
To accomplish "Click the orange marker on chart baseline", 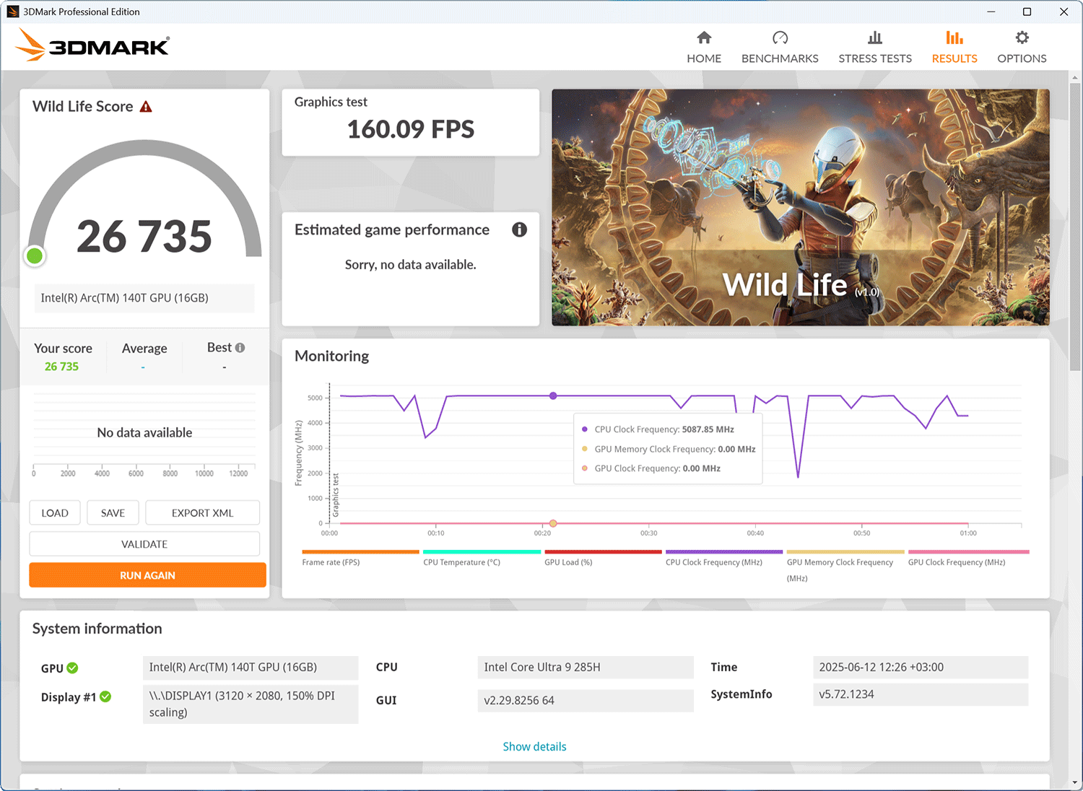I will 553,523.
